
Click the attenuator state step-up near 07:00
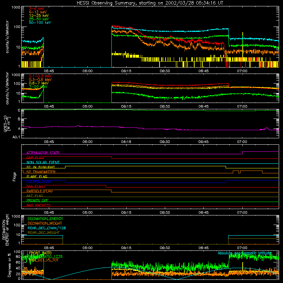tap(242, 153)
